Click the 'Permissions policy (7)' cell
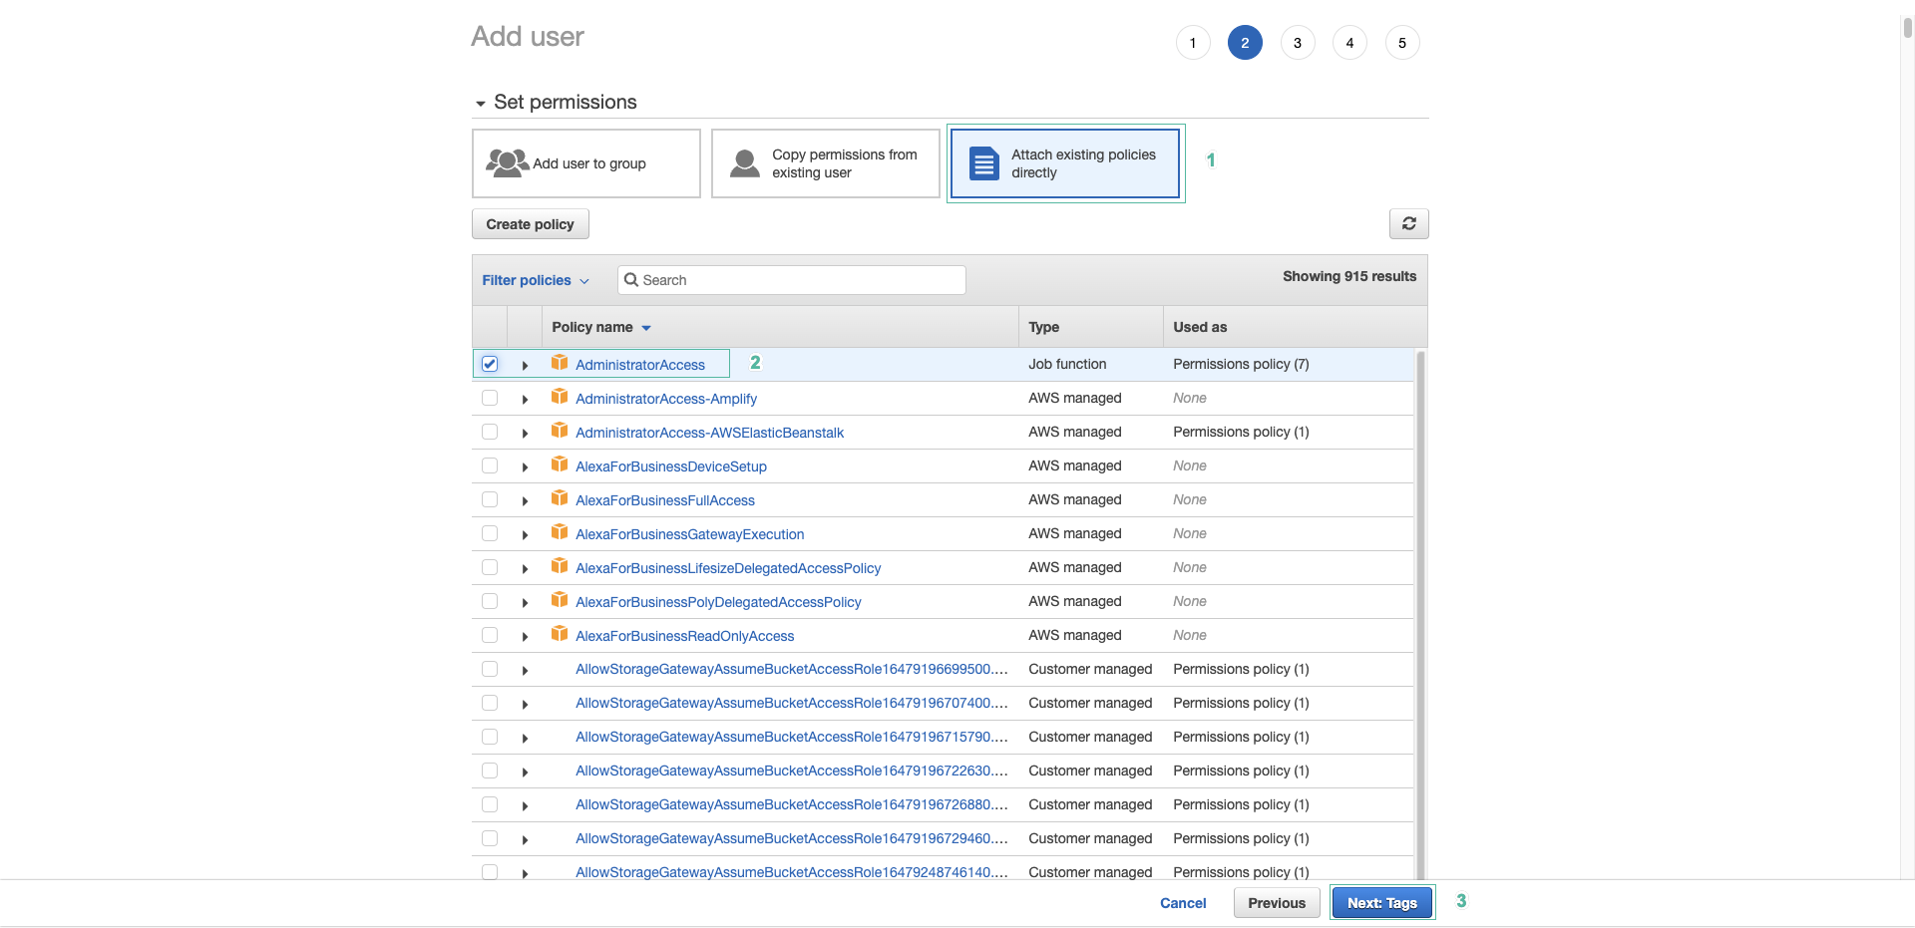The width and height of the screenshot is (1915, 928). (1241, 364)
